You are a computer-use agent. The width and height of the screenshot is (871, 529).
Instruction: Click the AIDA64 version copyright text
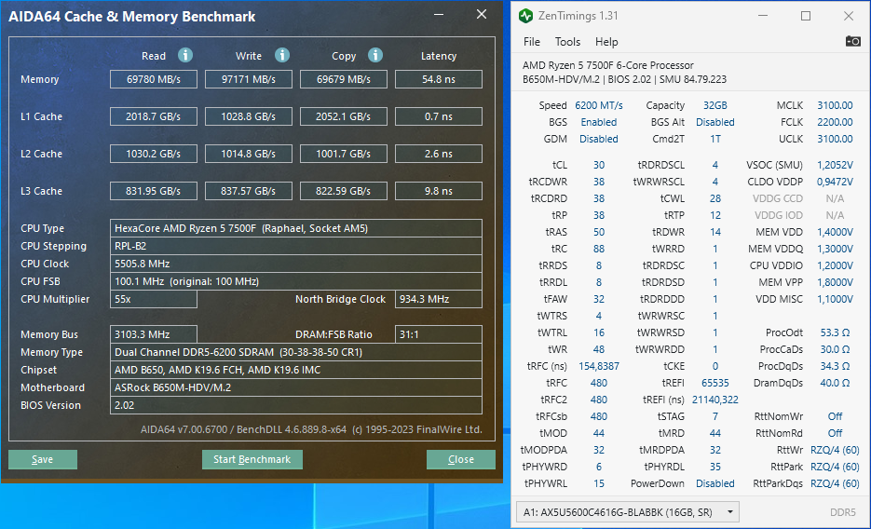point(311,429)
